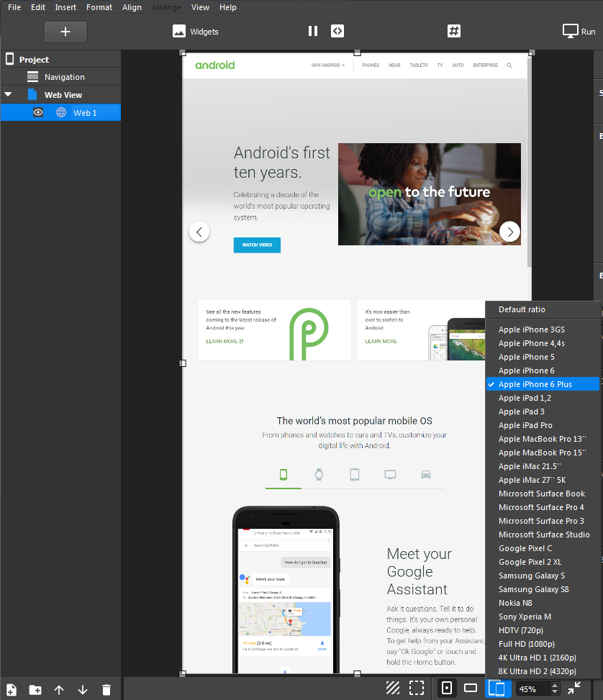The height and width of the screenshot is (700, 603).
Task: Select the Web View page item
Action: point(63,95)
